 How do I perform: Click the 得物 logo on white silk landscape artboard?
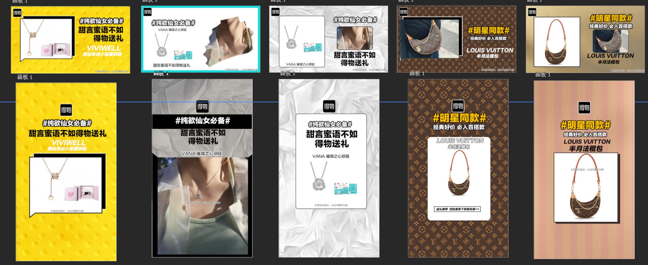275,12
